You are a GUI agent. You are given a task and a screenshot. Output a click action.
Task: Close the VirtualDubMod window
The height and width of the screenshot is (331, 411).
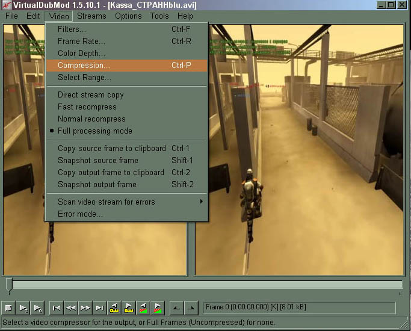(402, 5)
